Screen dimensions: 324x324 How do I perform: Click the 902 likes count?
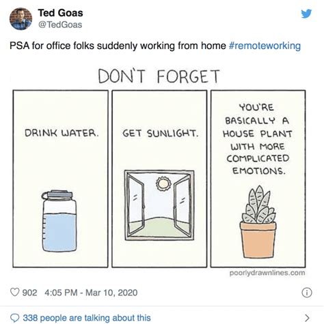pos(29,293)
